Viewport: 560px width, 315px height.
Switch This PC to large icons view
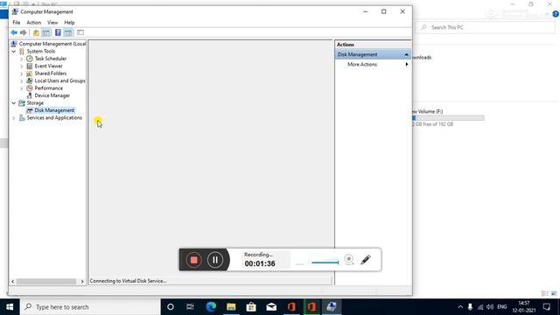tap(554, 293)
